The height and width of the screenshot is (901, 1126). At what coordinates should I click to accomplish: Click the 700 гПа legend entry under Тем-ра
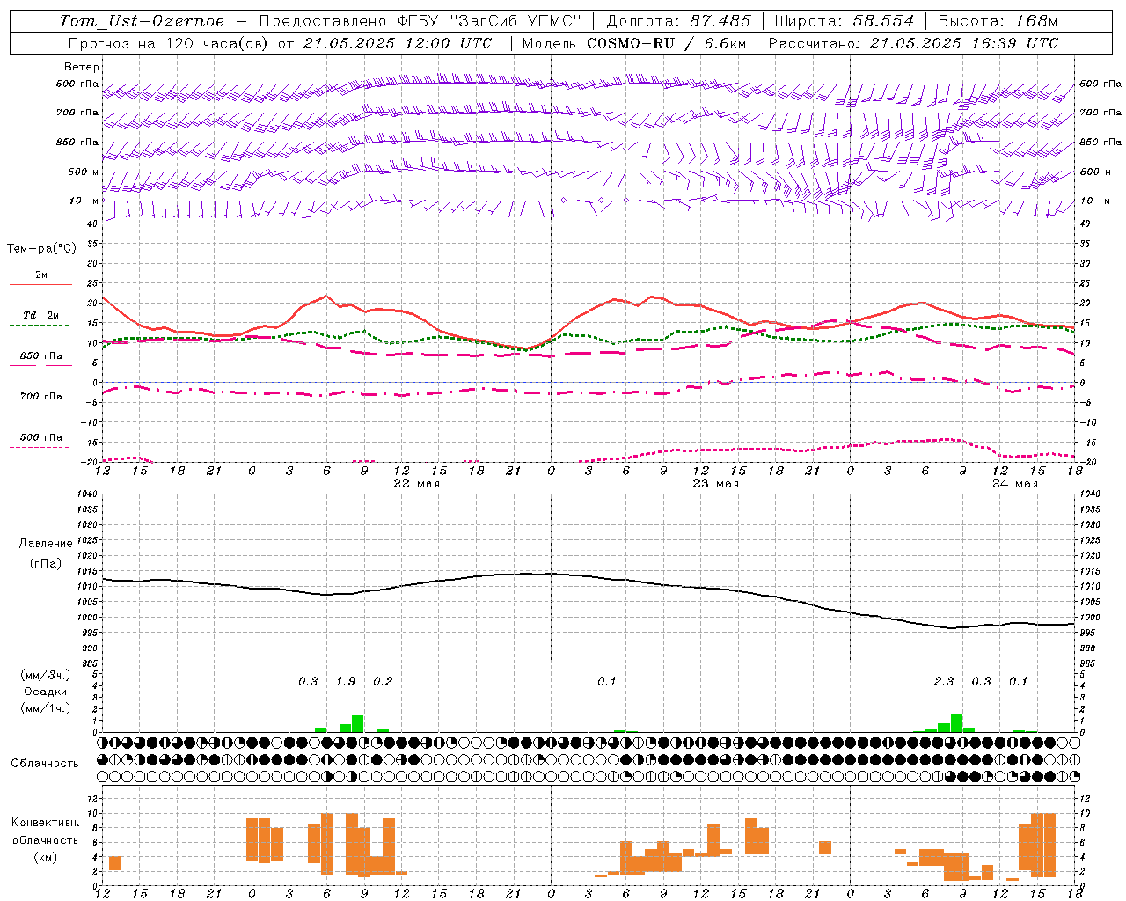(x=41, y=397)
